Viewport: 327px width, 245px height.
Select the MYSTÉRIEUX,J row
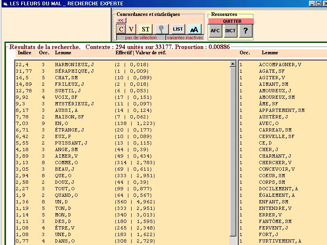pyautogui.click(x=122, y=104)
